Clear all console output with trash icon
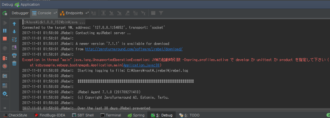This screenshot has width=330, height=118. [14, 63]
